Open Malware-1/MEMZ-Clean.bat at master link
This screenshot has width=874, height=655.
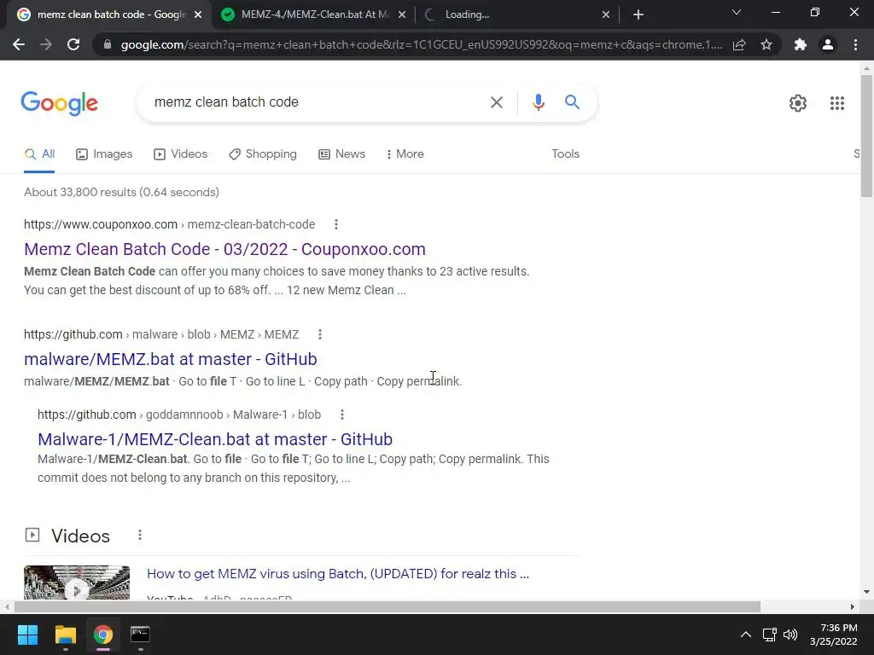[x=215, y=439]
